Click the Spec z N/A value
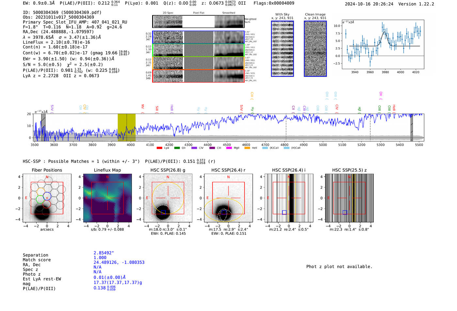The image size is (457, 311). [x=97, y=267]
